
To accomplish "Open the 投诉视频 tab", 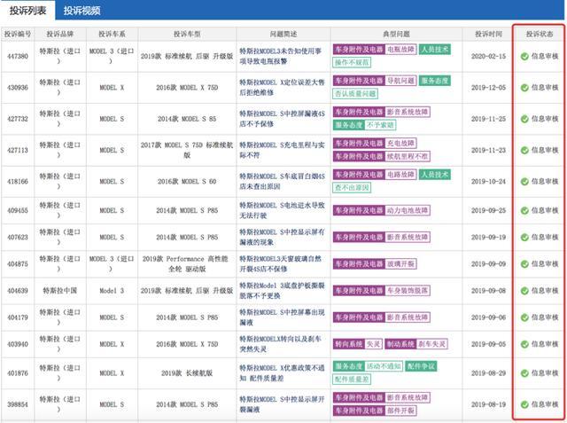I will [x=82, y=11].
